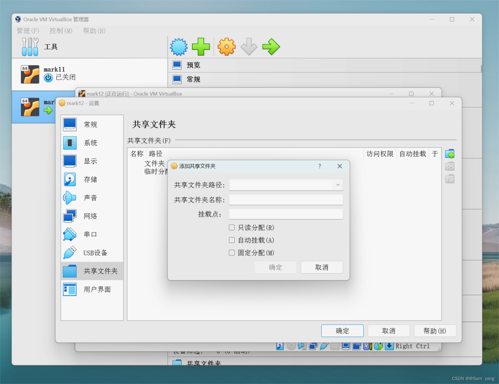Click the edit shared folder icon
499x384 pixels.
[x=450, y=167]
